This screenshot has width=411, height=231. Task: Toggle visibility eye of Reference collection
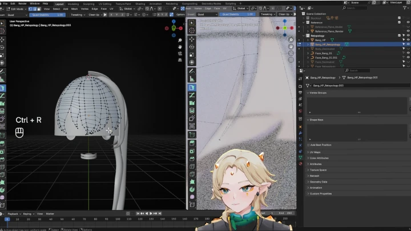pyautogui.click(x=408, y=22)
